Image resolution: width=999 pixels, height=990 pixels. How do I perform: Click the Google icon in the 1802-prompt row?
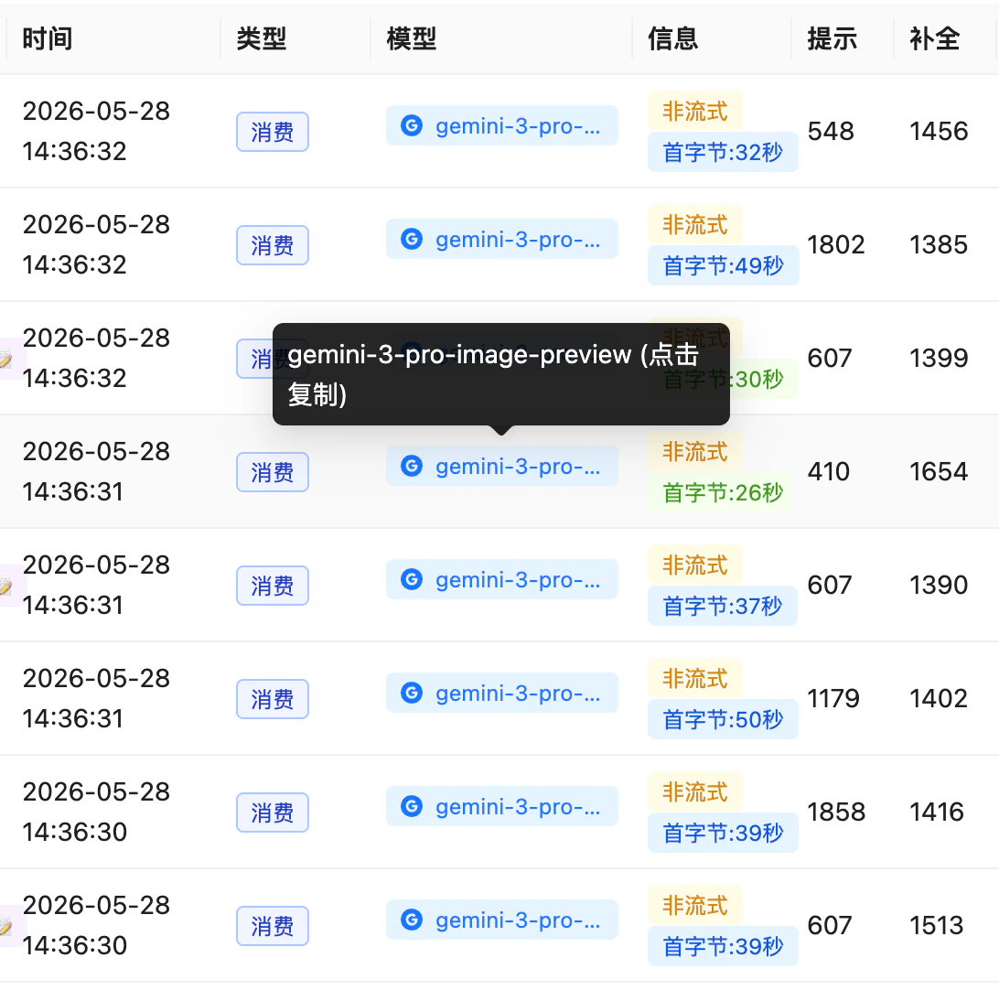[412, 239]
